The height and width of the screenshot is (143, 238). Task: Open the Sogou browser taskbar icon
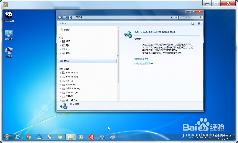[x=49, y=137]
